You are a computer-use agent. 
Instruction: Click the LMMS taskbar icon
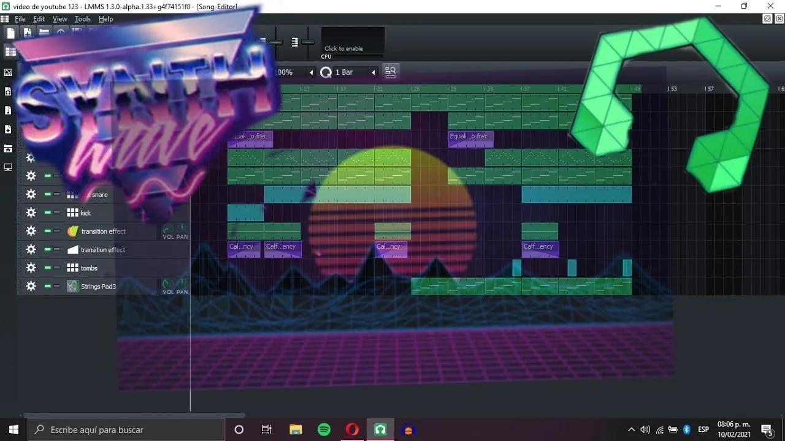[380, 429]
